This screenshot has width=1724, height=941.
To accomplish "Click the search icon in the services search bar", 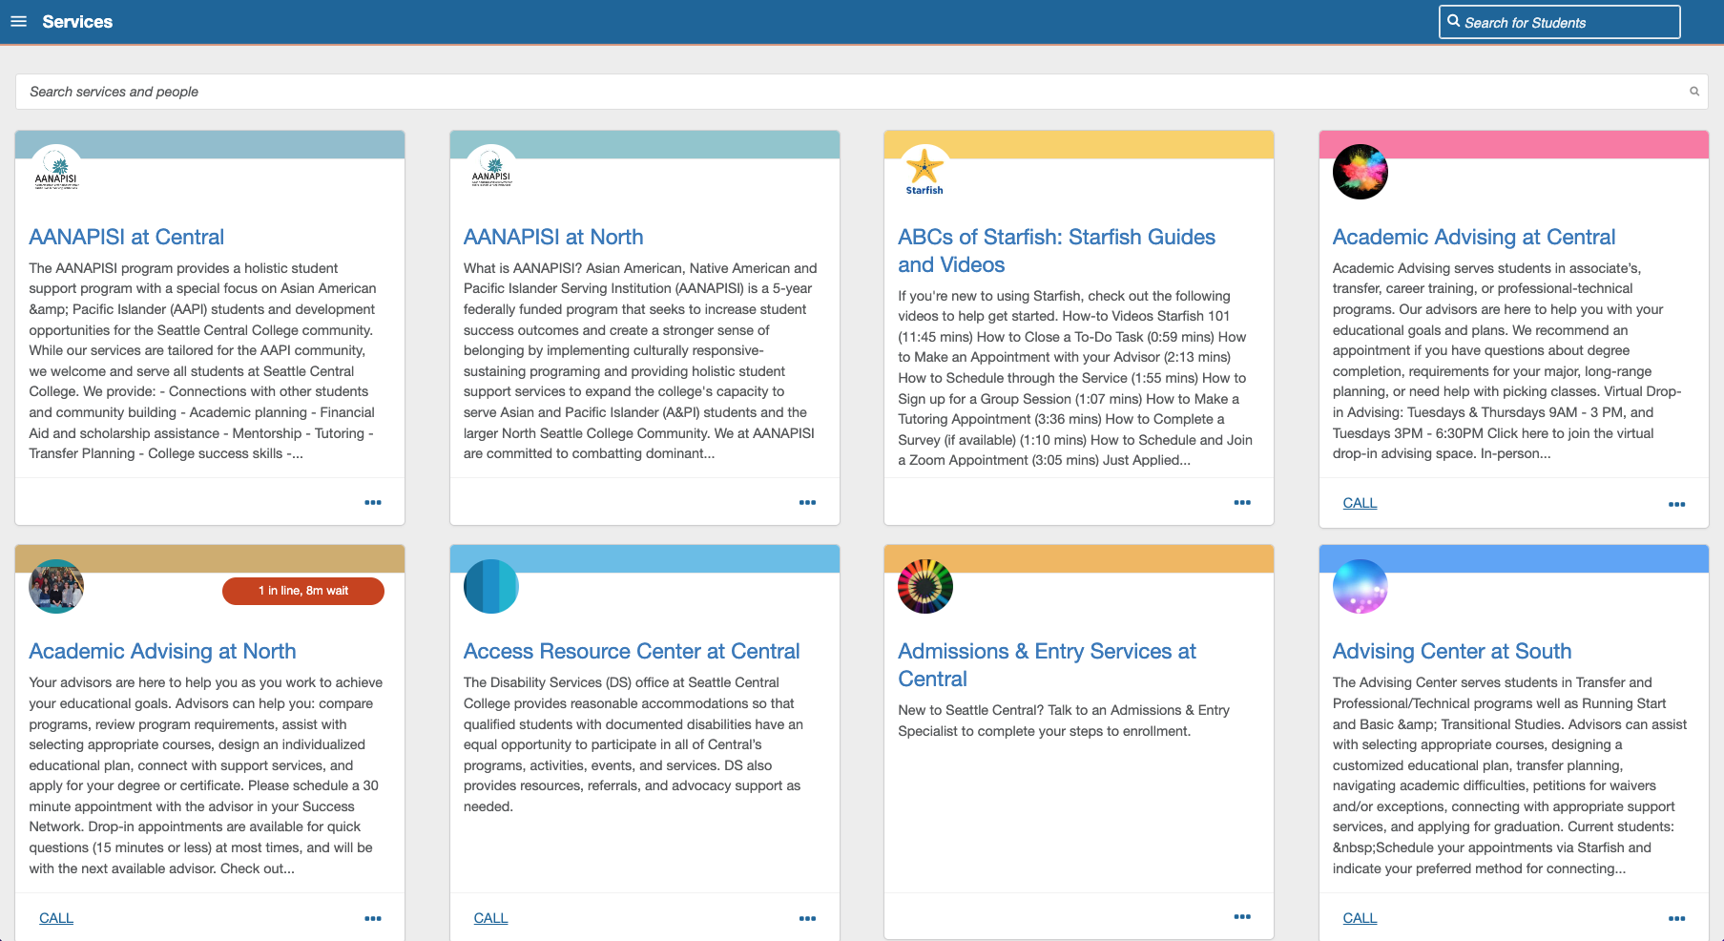I will (x=1694, y=92).
